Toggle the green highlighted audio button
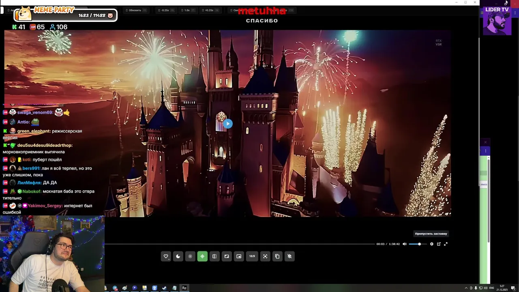519x292 pixels. [202, 256]
